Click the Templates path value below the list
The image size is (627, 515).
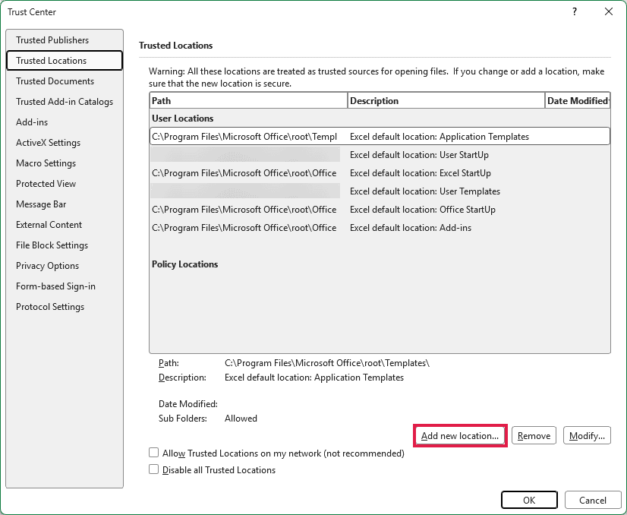[327, 363]
